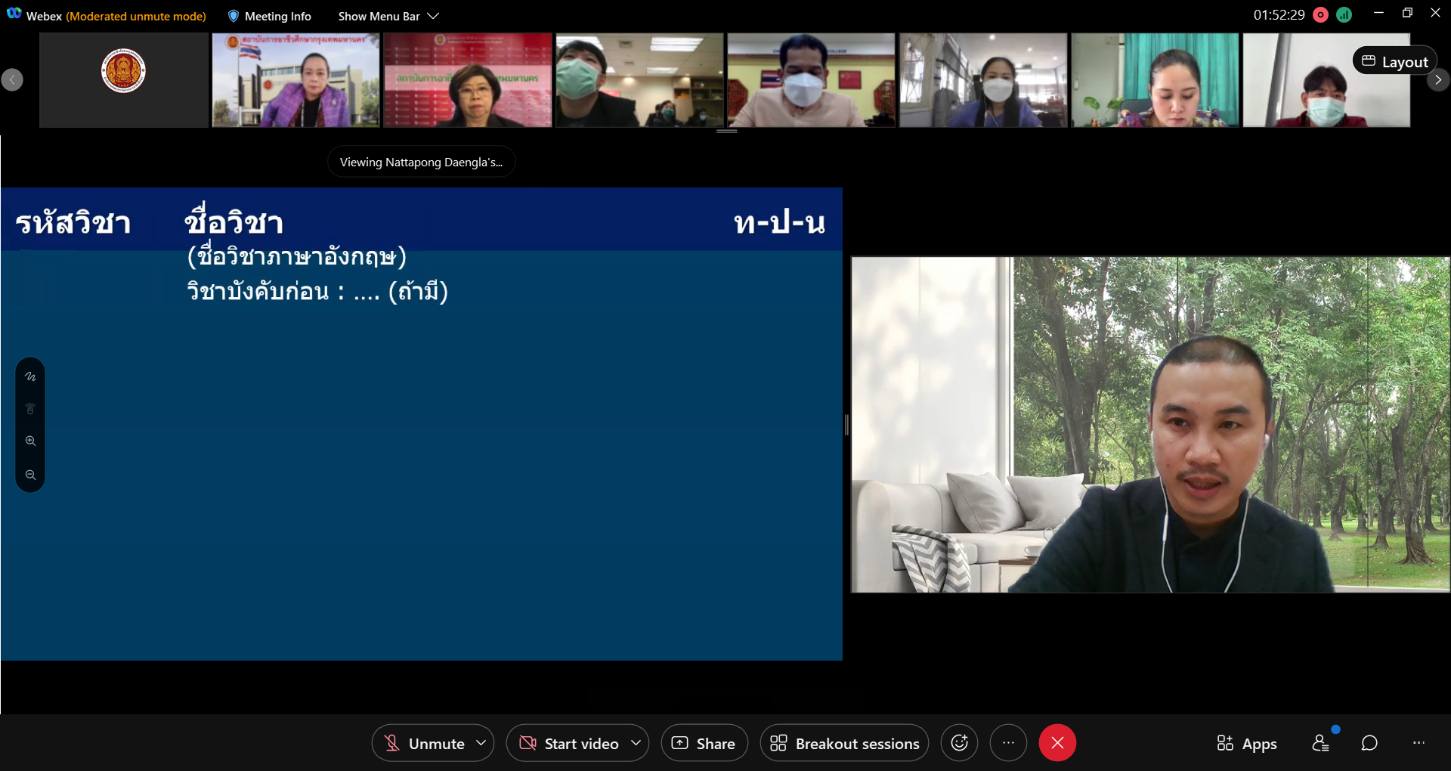Click the red recording indicator icon
Image resolution: width=1451 pixels, height=771 pixels.
(x=1320, y=15)
